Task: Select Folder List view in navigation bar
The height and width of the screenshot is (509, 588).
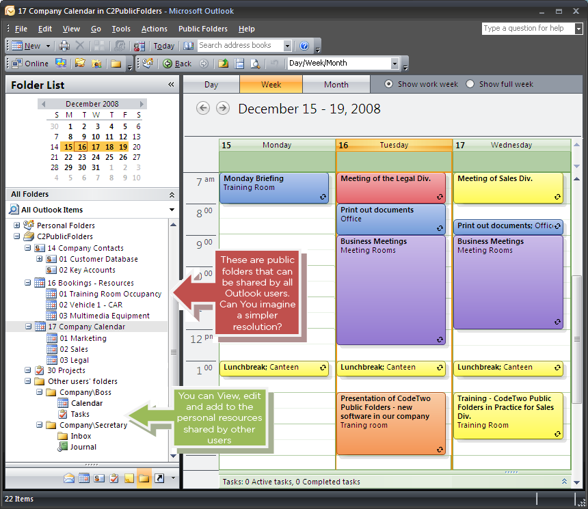Action: [144, 478]
